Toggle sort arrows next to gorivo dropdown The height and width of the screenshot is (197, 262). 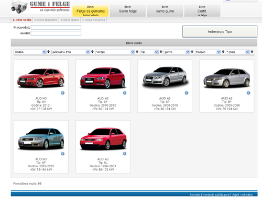click(192, 52)
